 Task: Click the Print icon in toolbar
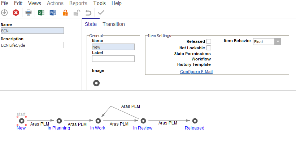28,13
